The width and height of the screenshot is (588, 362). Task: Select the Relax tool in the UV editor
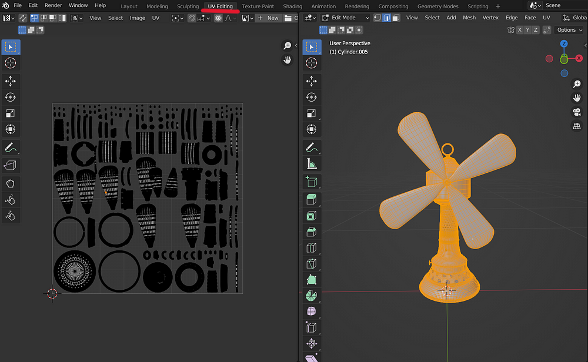coord(11,200)
